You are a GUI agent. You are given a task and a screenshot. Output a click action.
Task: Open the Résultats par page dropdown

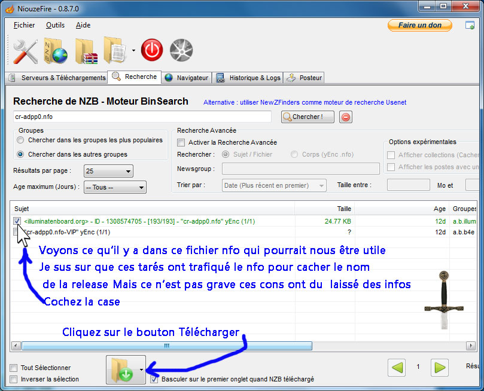click(108, 171)
